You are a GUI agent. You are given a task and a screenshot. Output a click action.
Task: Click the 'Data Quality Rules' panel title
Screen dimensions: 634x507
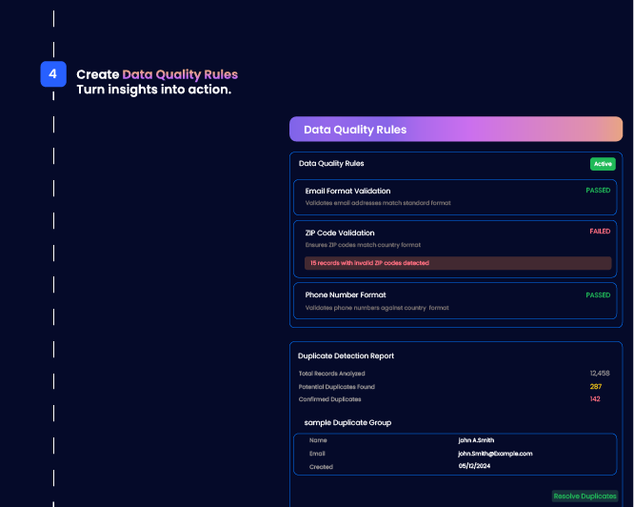tap(331, 164)
